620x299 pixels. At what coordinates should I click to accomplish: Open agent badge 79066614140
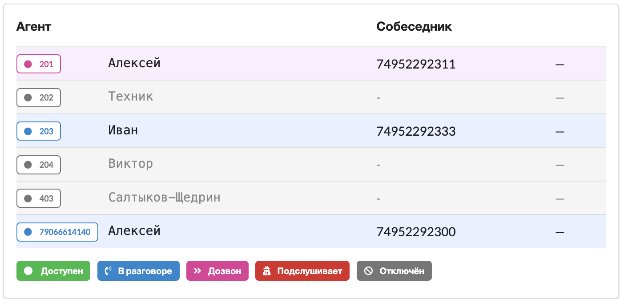(x=57, y=232)
